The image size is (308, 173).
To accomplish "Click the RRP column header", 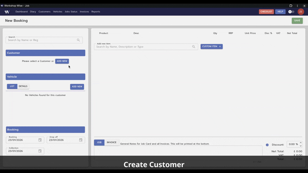I will tap(231, 33).
